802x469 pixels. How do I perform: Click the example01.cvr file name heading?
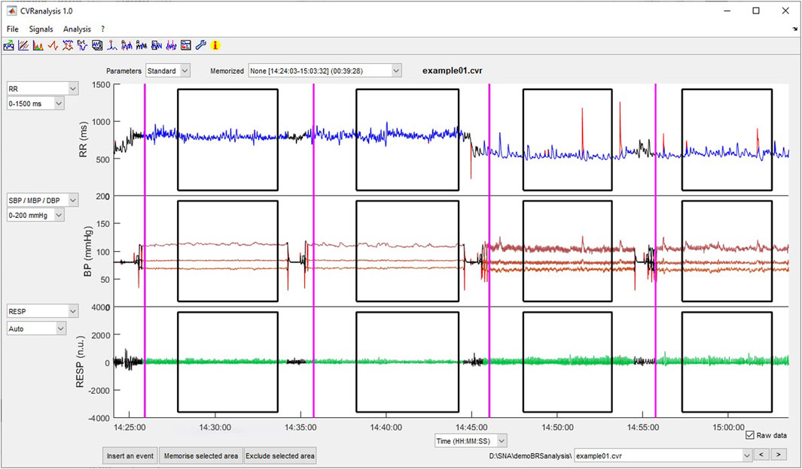[452, 71]
